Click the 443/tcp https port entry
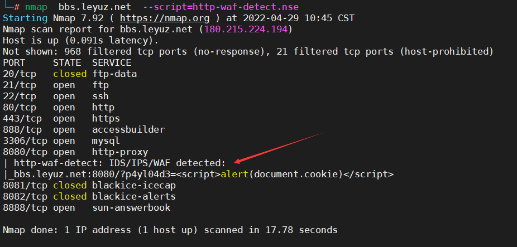 point(61,119)
